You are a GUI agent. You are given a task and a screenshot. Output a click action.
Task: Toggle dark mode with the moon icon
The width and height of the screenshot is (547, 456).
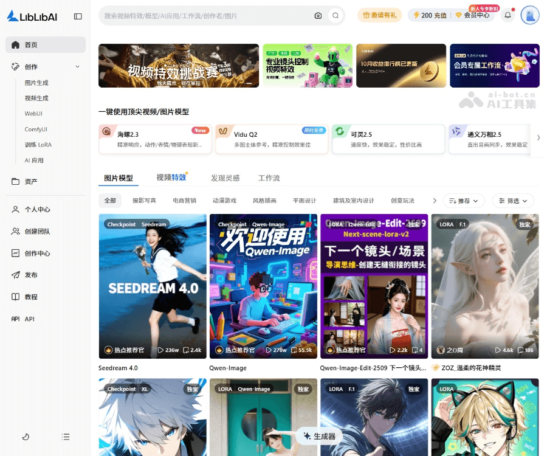[x=26, y=437]
